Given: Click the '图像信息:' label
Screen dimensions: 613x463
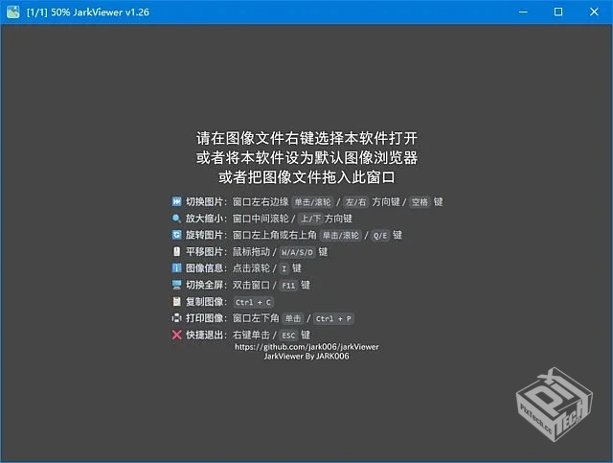Looking at the screenshot, I should point(206,268).
